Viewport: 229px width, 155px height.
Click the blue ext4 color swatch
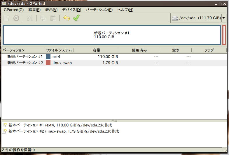(48, 57)
